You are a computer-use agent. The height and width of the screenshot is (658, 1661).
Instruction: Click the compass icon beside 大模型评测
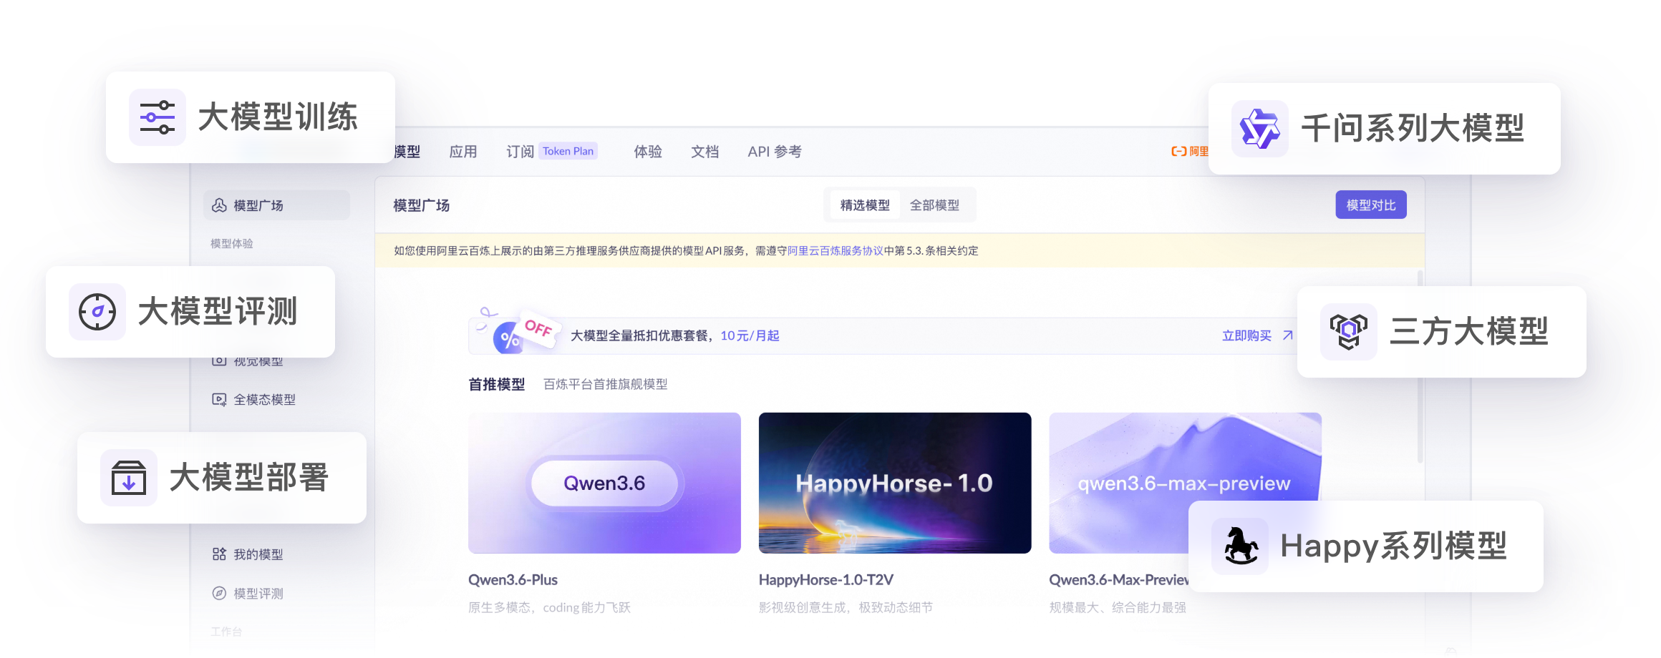pyautogui.click(x=97, y=312)
